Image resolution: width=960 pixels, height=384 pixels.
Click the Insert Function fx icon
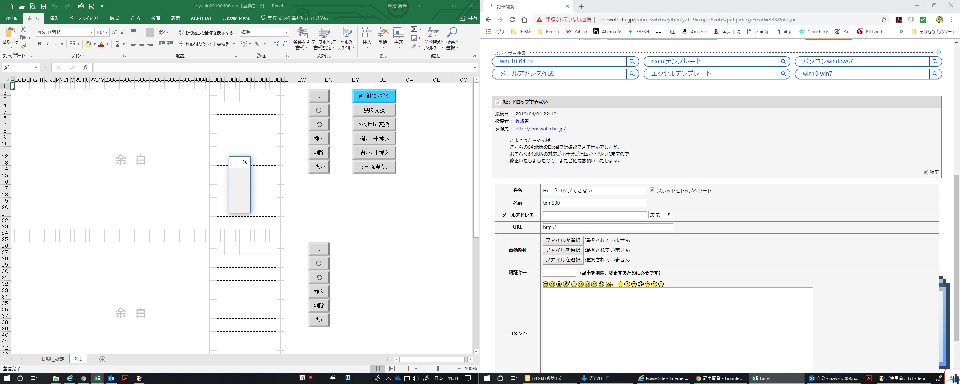point(85,67)
